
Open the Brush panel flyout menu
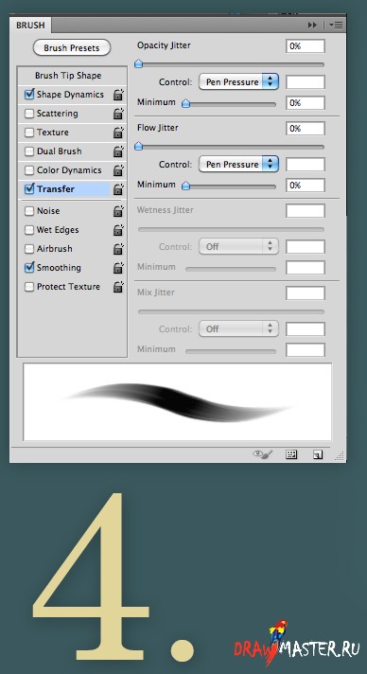tap(336, 26)
